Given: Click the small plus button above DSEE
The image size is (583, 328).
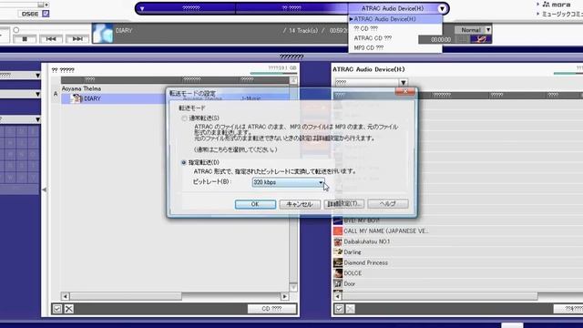Looking at the screenshot, I should pyautogui.click(x=46, y=5).
